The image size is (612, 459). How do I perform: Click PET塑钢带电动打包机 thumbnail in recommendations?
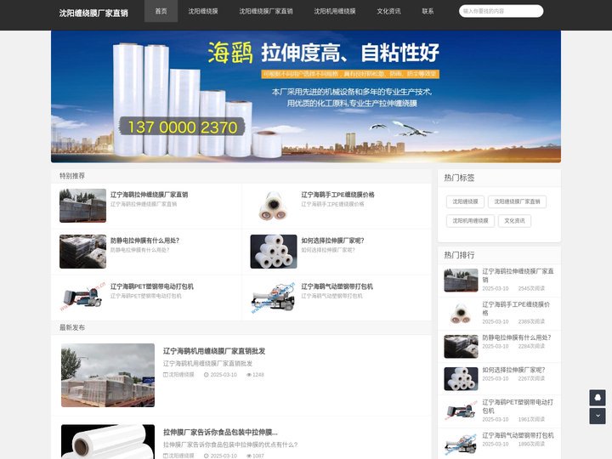[x=82, y=297]
